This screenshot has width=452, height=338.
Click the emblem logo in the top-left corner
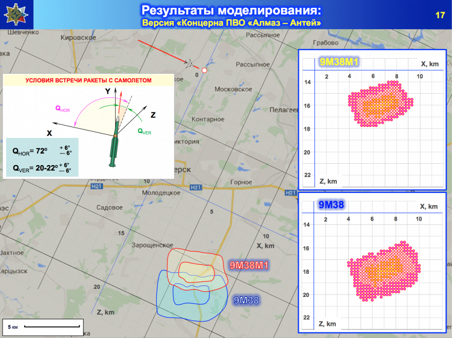(16, 15)
